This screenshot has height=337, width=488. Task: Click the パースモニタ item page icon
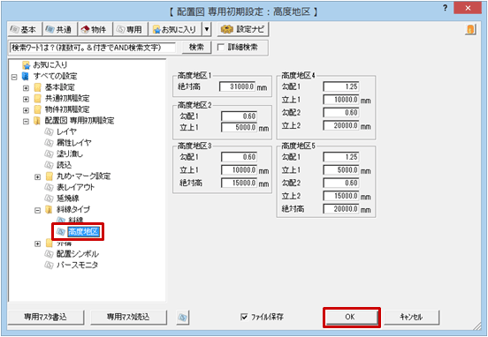pos(50,265)
